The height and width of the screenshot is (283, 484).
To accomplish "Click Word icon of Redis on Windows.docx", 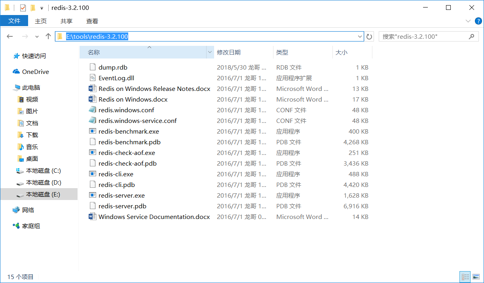I will (93, 99).
